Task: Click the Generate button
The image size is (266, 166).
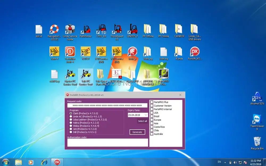Action: pyautogui.click(x=137, y=132)
